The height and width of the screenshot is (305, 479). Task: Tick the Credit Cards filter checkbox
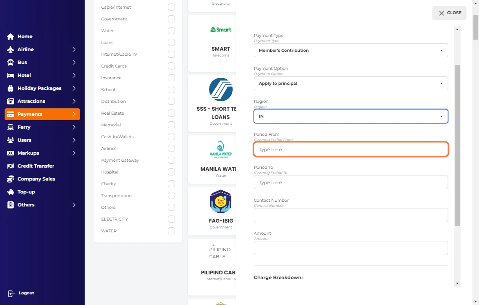(x=171, y=66)
